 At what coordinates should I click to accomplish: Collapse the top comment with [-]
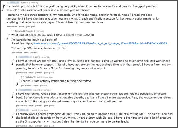click(8, 2)
